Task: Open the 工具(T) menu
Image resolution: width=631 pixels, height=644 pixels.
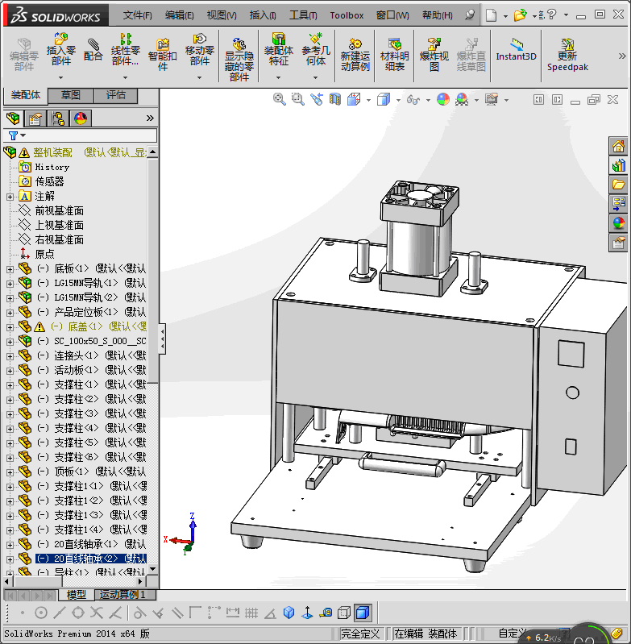Action: coord(303,15)
